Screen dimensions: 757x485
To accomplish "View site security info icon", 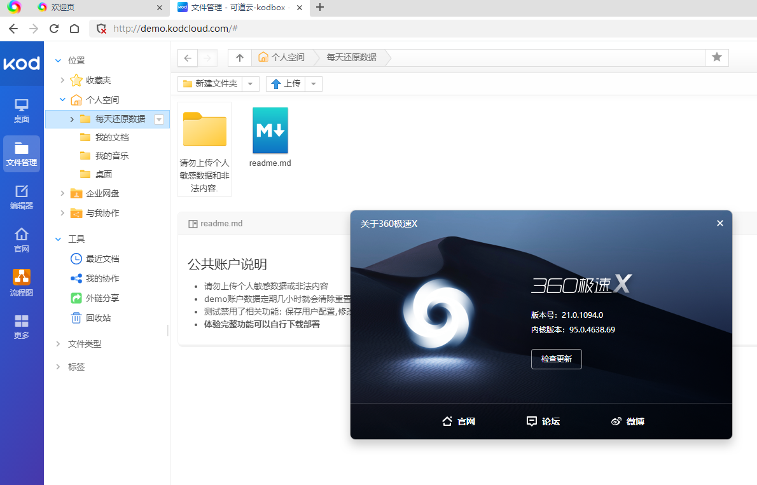I will click(101, 29).
